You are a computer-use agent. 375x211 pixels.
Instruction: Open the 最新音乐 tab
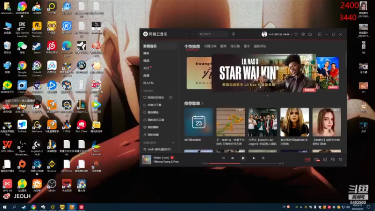(x=260, y=46)
